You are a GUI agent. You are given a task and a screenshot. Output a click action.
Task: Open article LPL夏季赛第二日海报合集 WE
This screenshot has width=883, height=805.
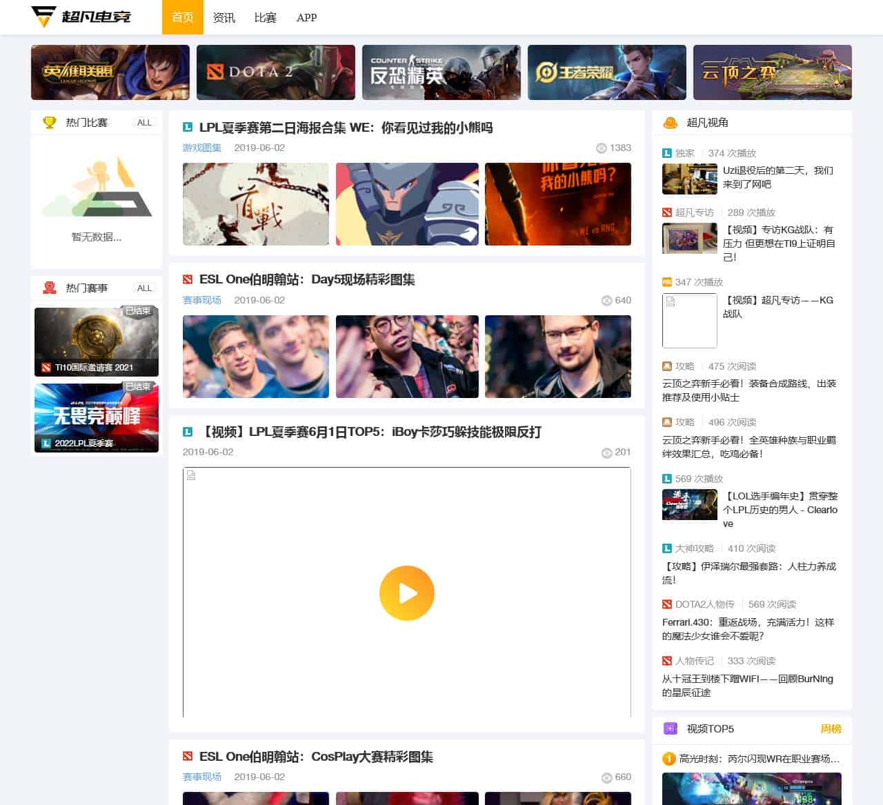346,128
